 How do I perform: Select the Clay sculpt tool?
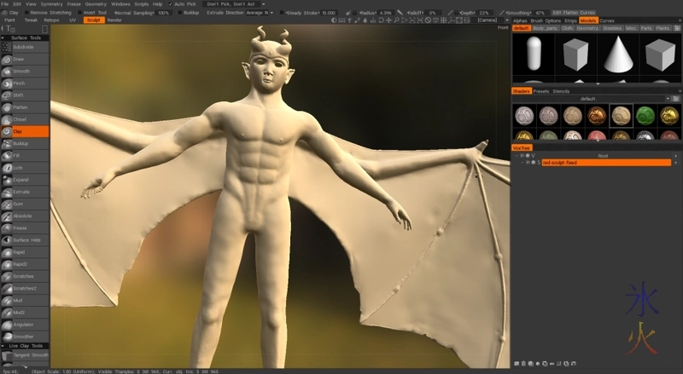point(25,132)
